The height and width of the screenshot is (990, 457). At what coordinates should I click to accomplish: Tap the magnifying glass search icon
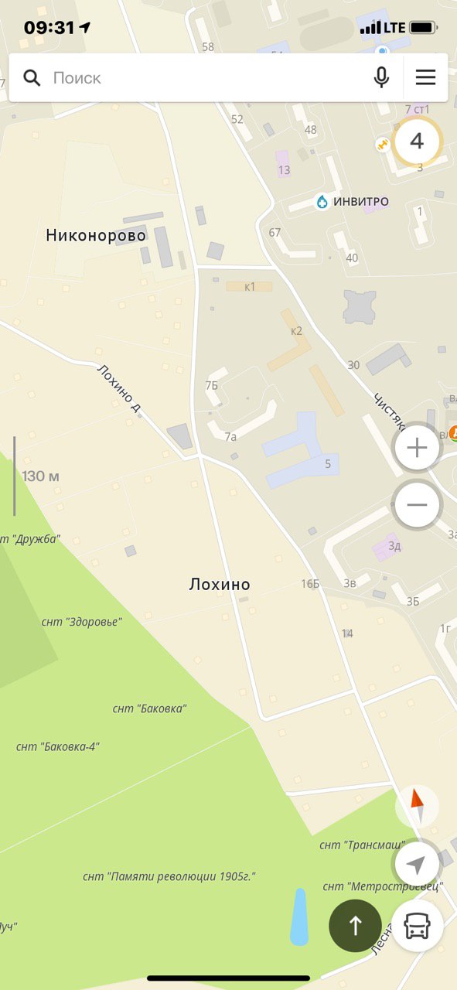click(x=32, y=77)
